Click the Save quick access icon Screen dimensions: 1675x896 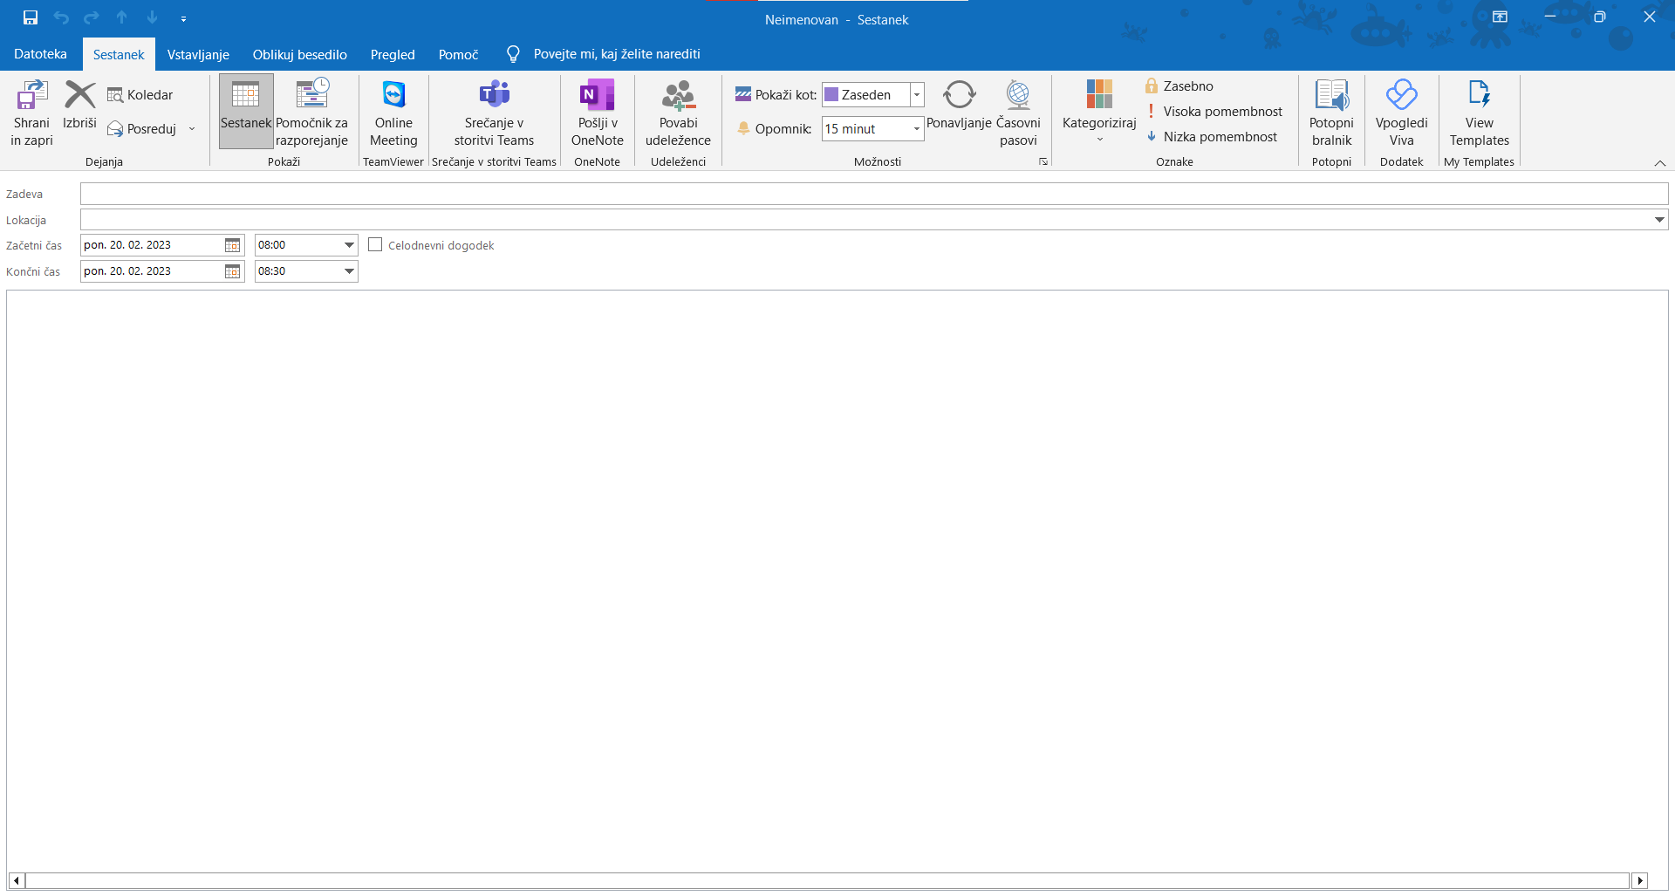pyautogui.click(x=31, y=17)
